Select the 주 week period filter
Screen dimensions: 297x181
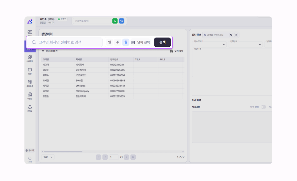(x=117, y=42)
